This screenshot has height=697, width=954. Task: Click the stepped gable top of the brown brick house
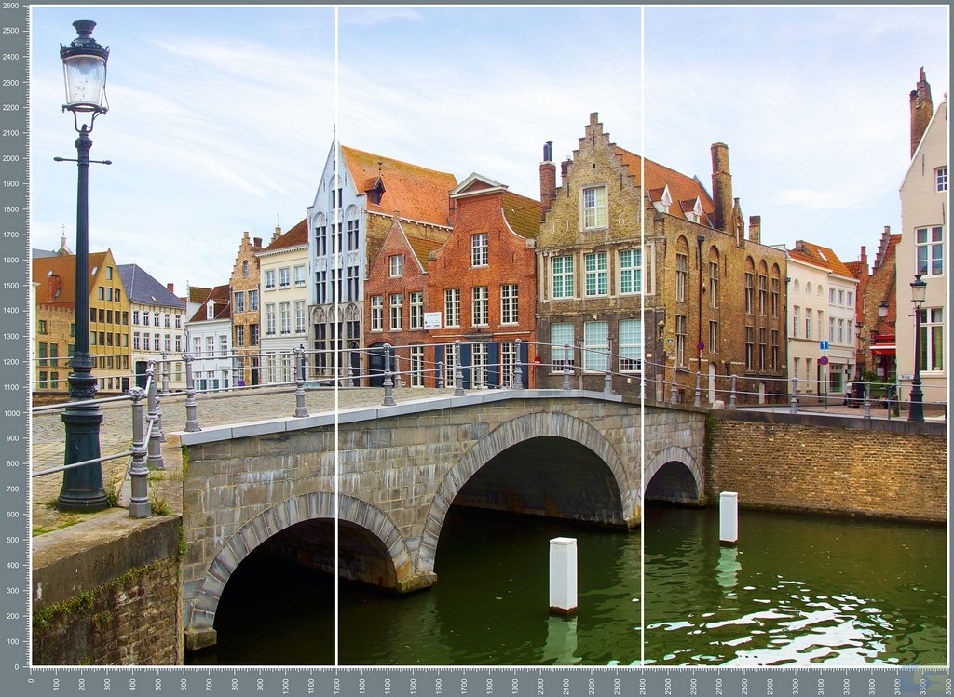click(x=593, y=130)
